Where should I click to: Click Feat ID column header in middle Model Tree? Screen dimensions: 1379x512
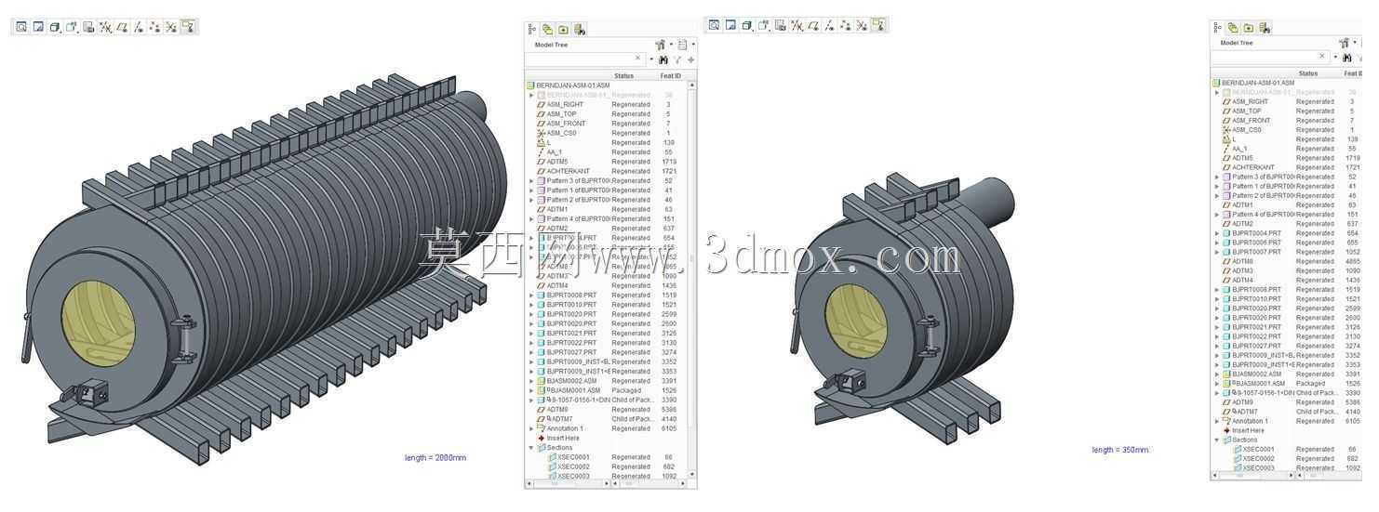670,76
